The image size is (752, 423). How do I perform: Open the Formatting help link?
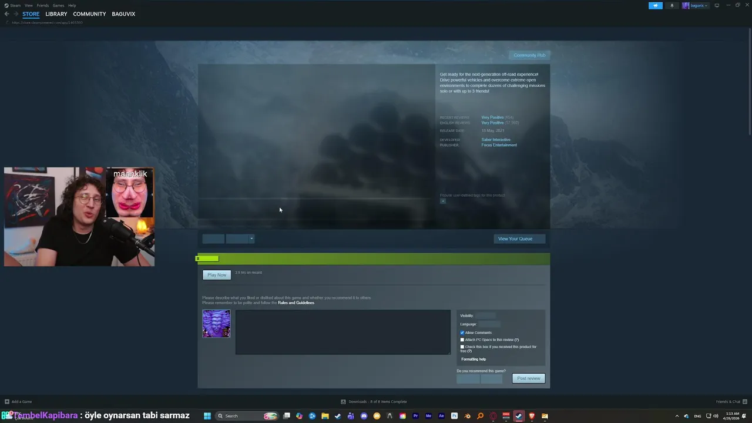(x=474, y=359)
